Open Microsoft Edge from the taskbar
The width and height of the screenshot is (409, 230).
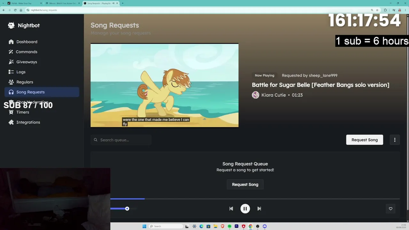click(201, 226)
